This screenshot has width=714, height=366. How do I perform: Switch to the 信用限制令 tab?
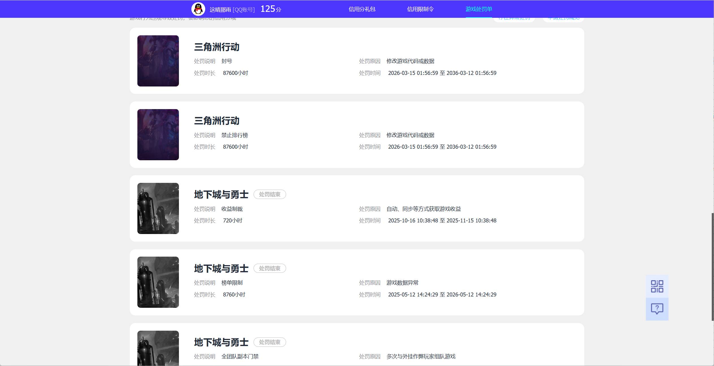[x=420, y=9]
